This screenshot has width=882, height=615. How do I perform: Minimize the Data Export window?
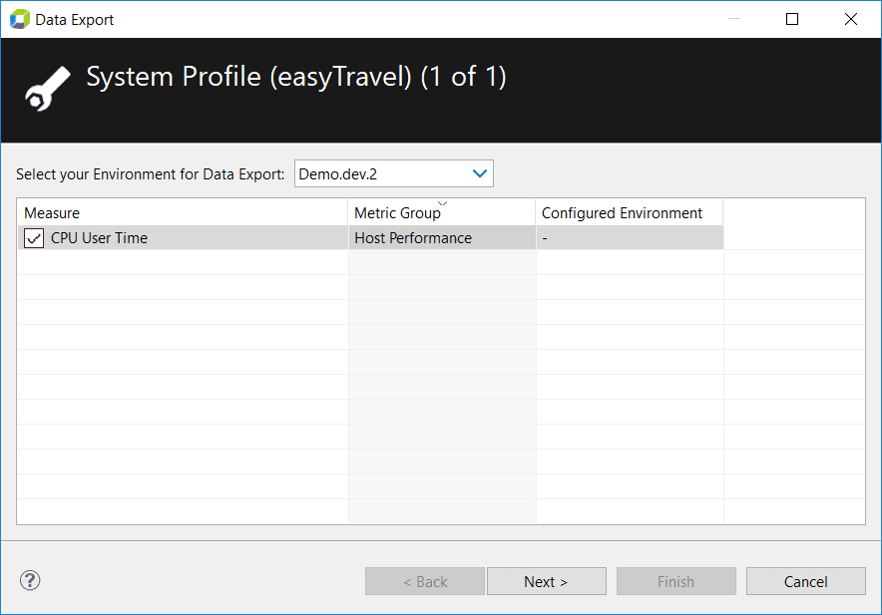[x=733, y=19]
